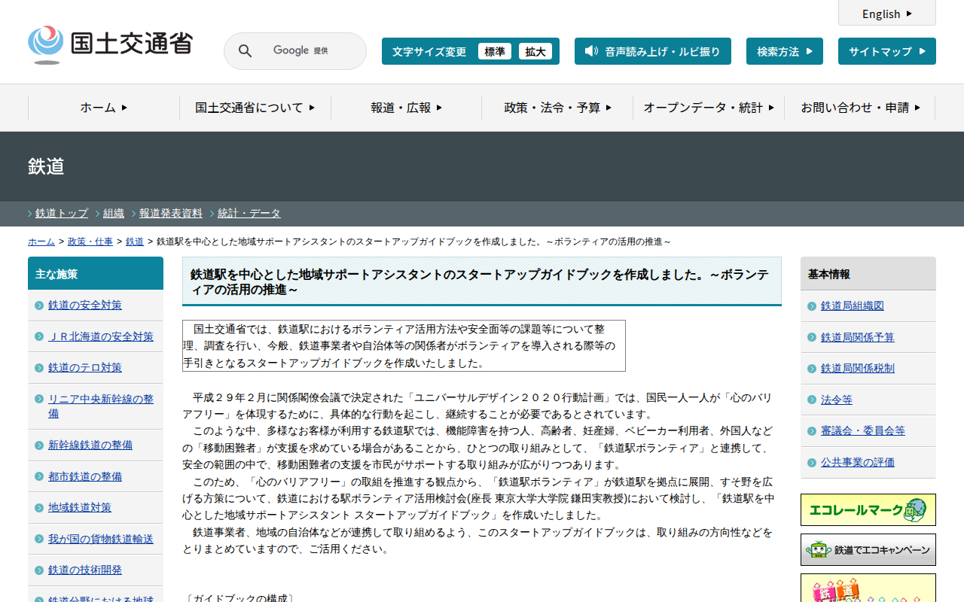Click ホーム in the breadcrumb
The image size is (964, 602).
tap(41, 242)
